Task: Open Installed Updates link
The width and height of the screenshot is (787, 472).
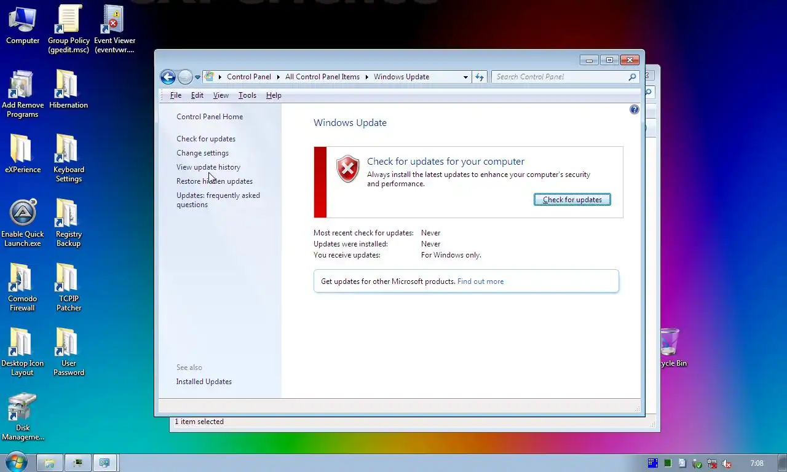Action: point(204,382)
